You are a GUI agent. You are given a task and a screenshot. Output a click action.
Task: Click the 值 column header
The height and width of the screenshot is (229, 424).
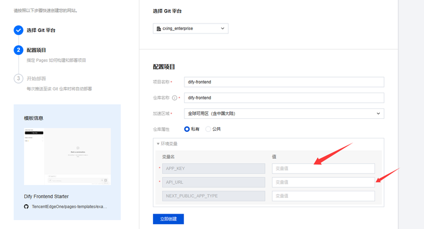tap(274, 157)
